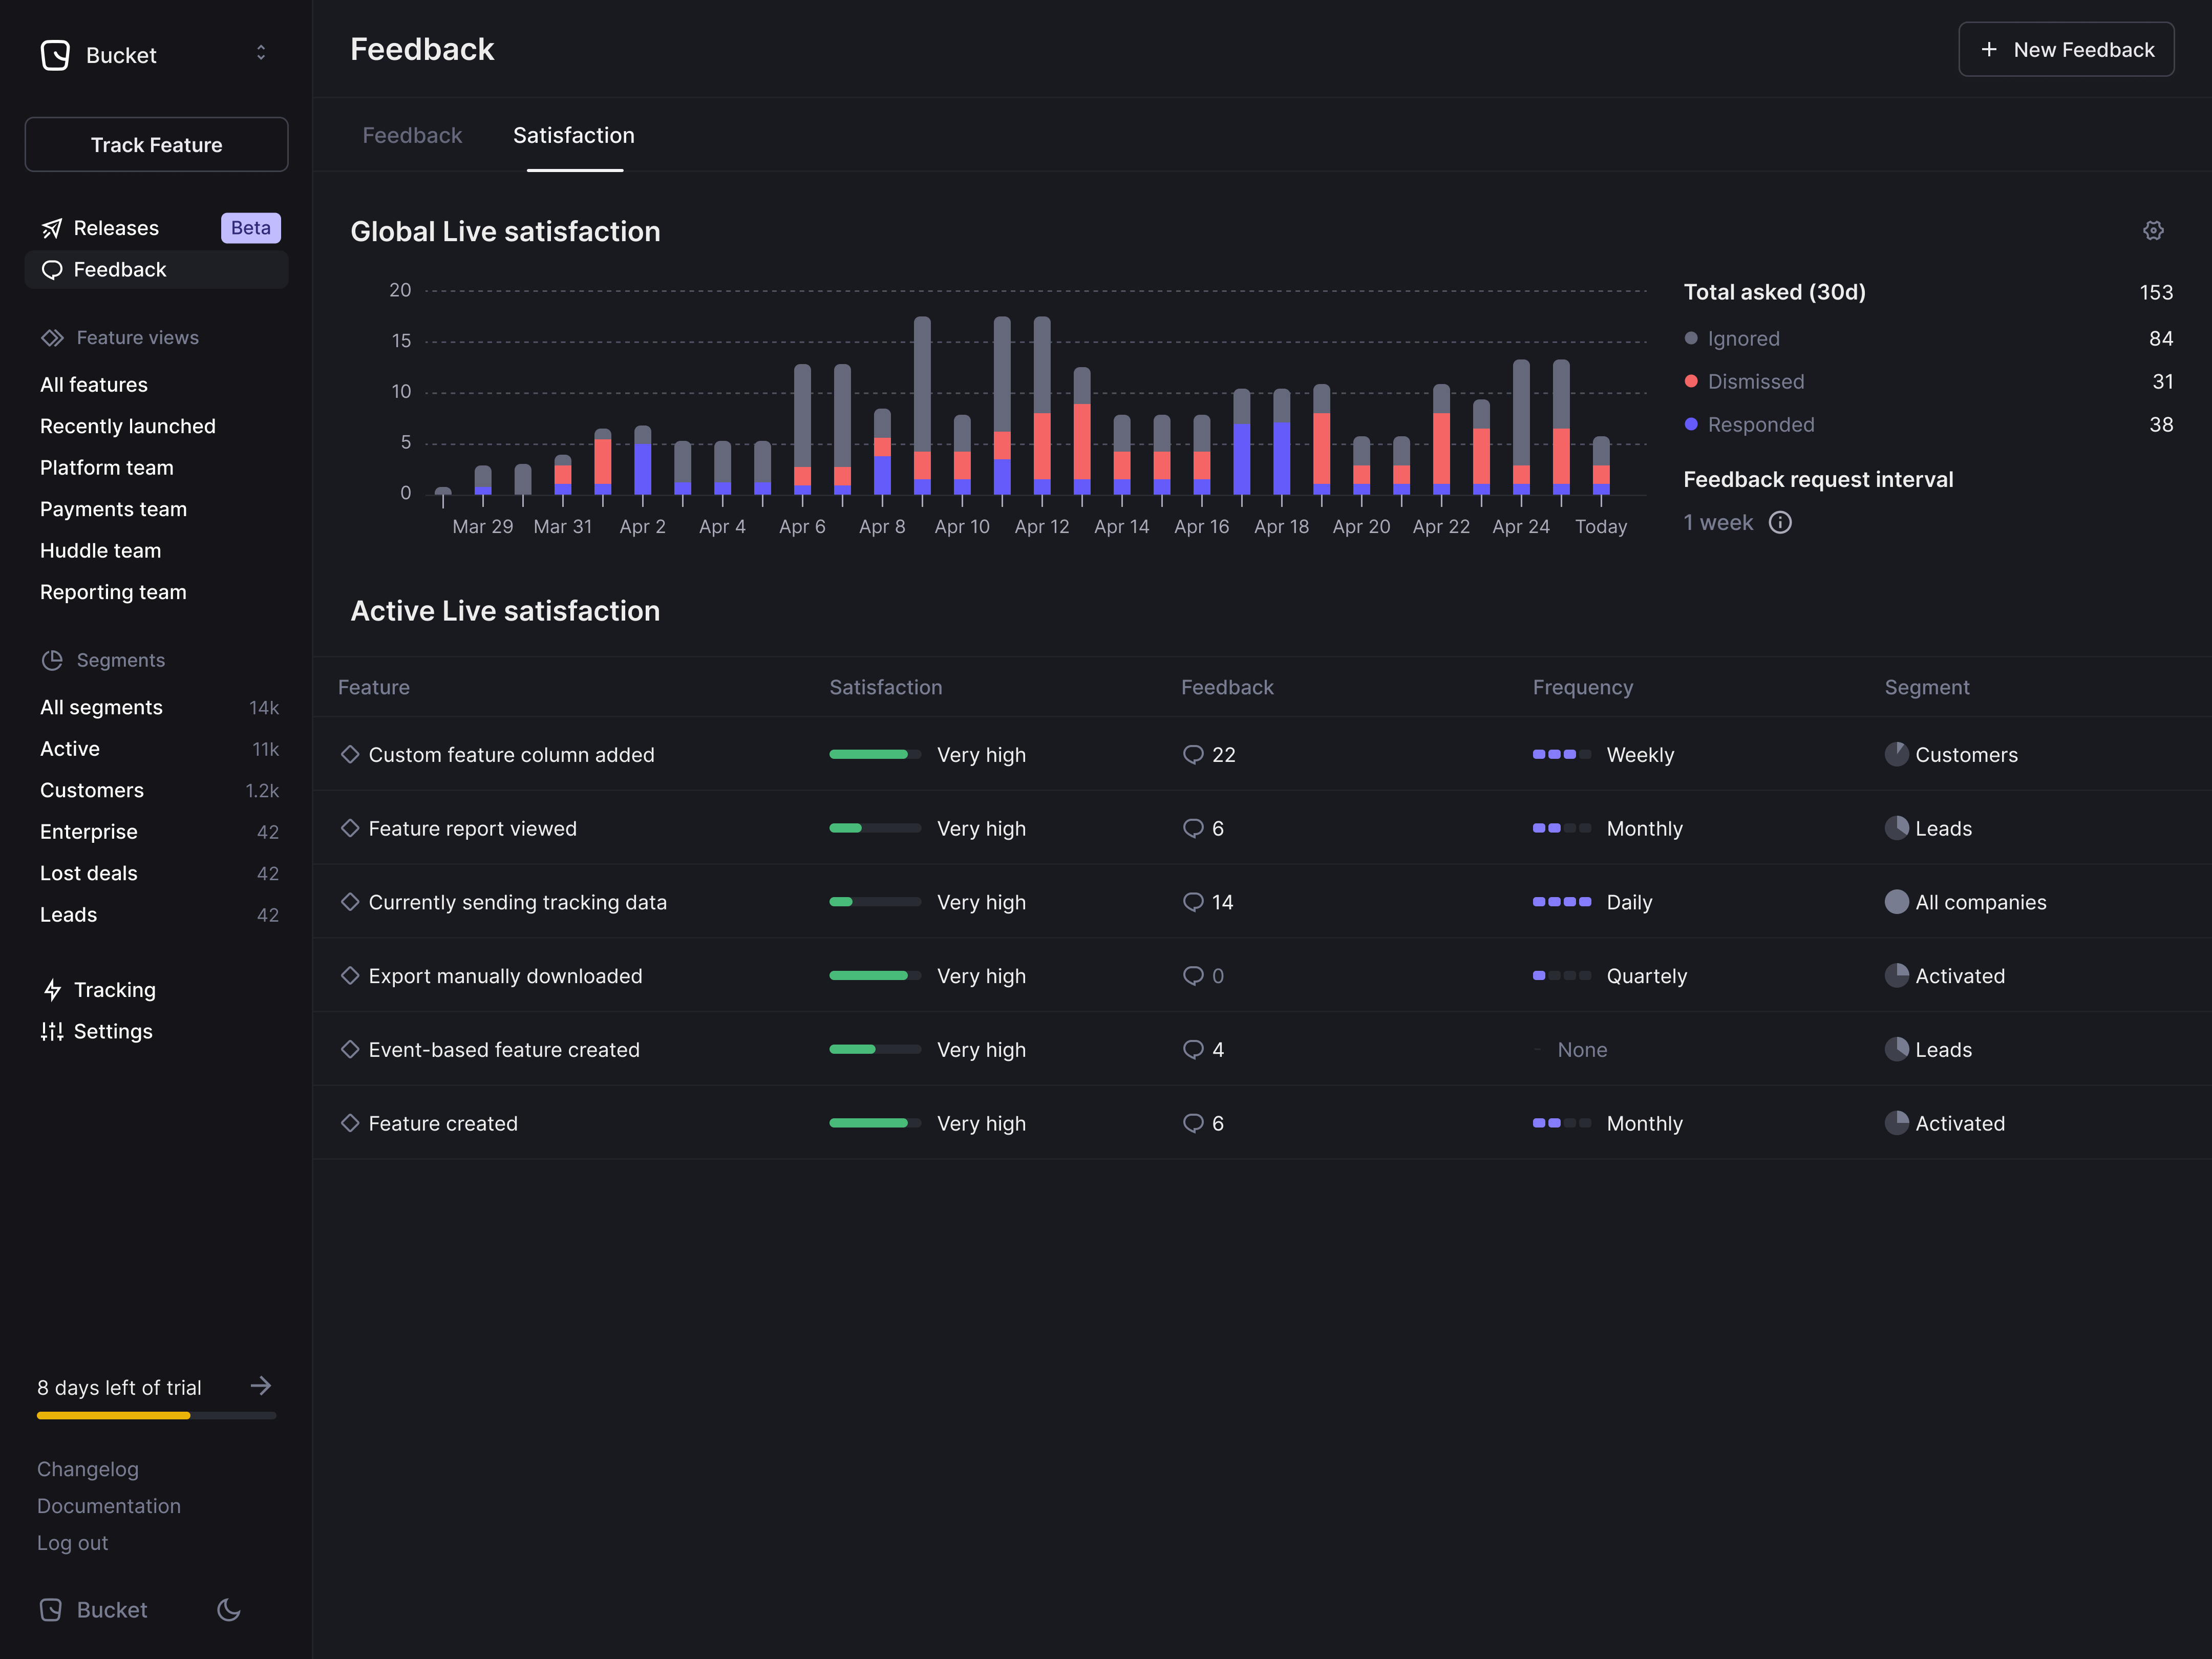Screen dimensions: 2212x1659
Task: Toggle dark mode with the moon icon
Action: tap(228, 1610)
